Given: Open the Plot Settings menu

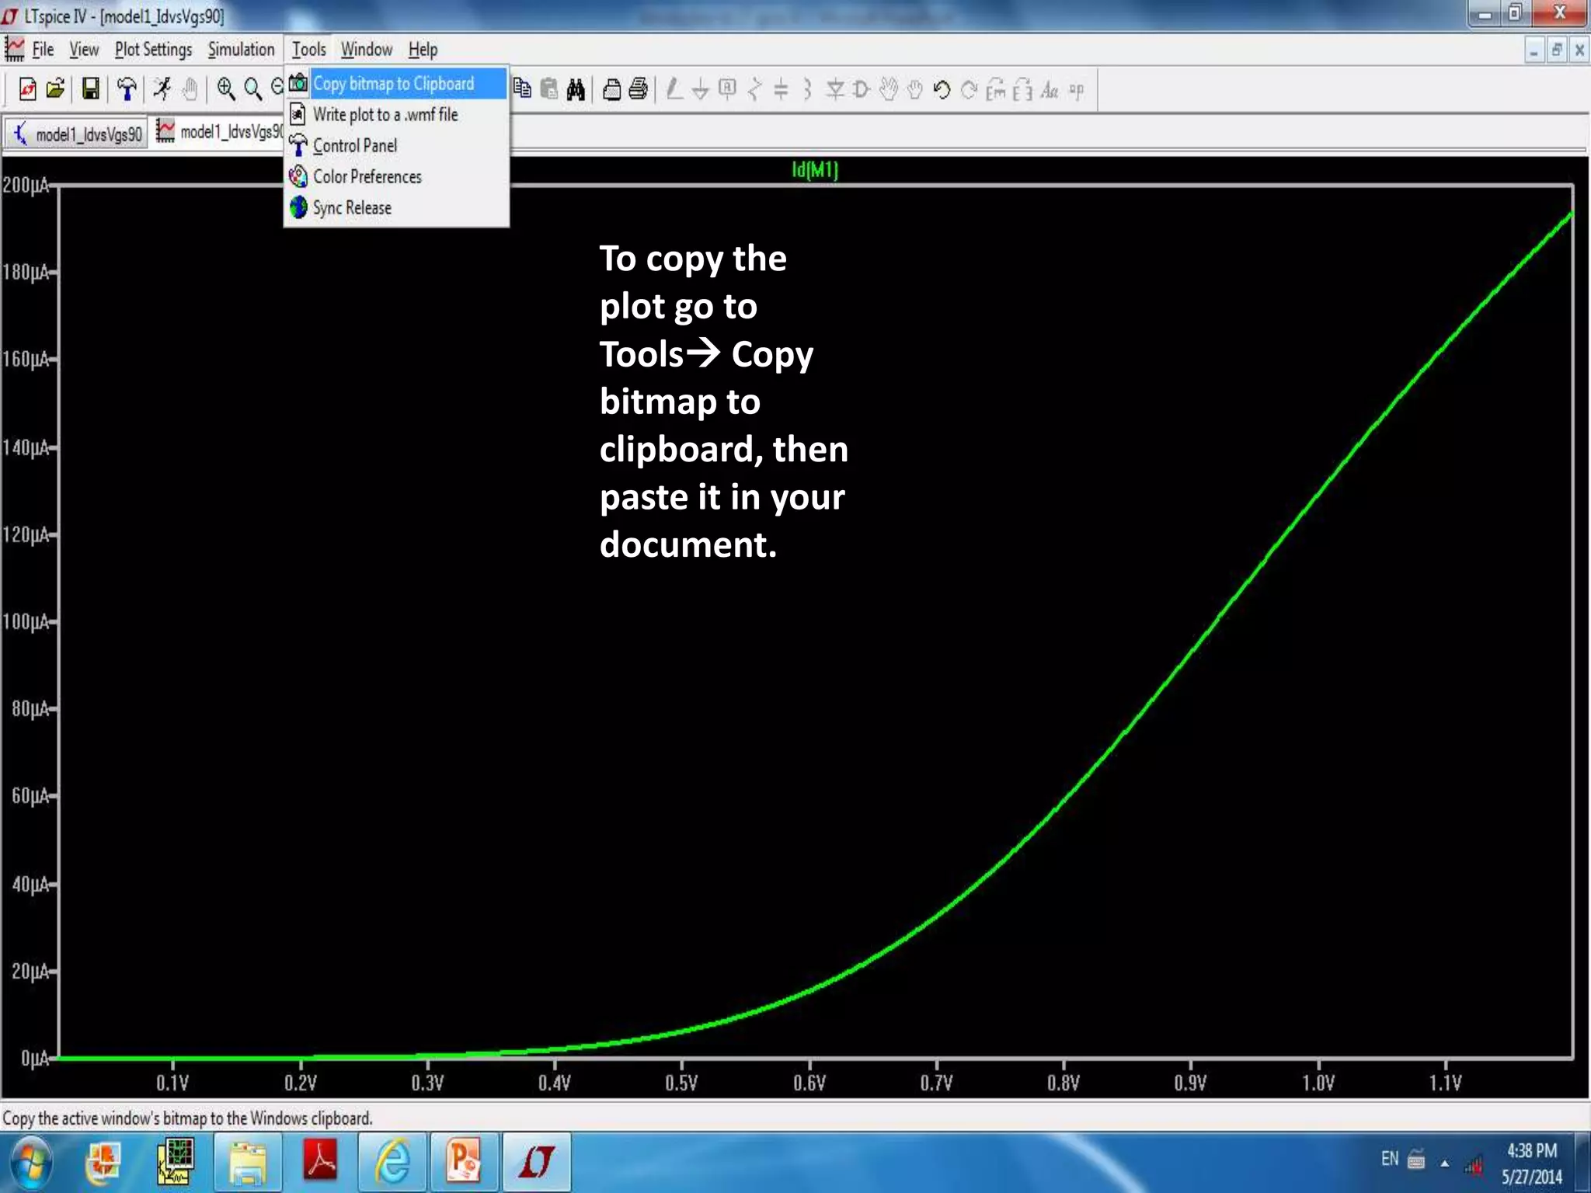Looking at the screenshot, I should [153, 50].
